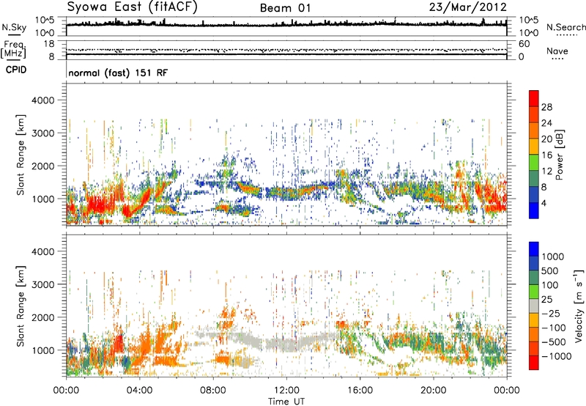The width and height of the screenshot is (586, 406).
Task: Click the '08:00' time tick label
Action: [x=212, y=391]
